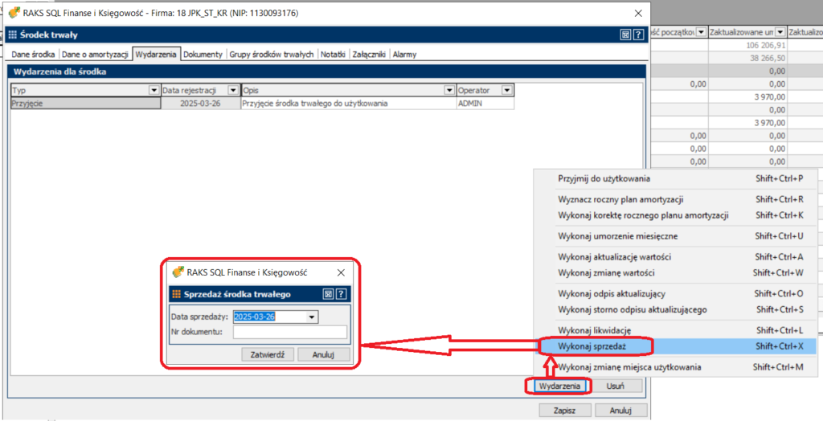Open the Zaktualizowane um column filter in background grid
Screen dimensions: 823x421
click(x=780, y=33)
